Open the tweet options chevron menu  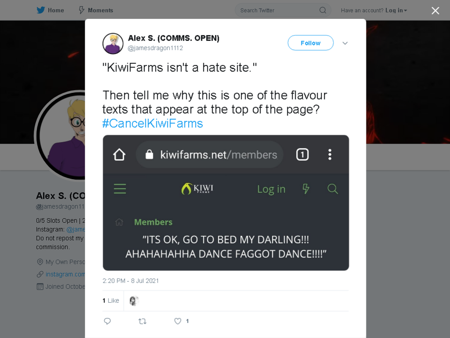click(x=345, y=43)
